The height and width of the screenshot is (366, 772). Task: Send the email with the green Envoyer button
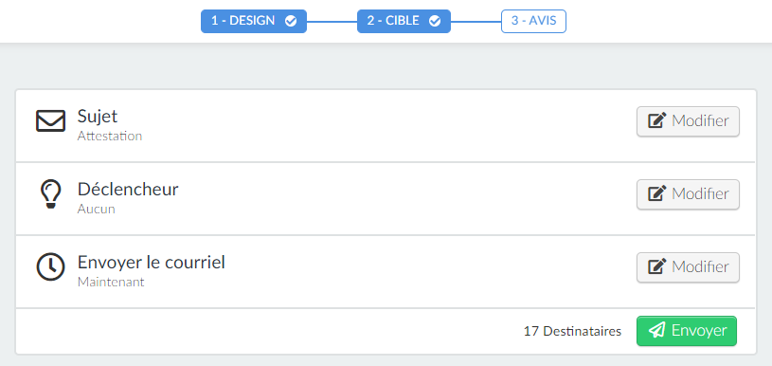point(687,331)
